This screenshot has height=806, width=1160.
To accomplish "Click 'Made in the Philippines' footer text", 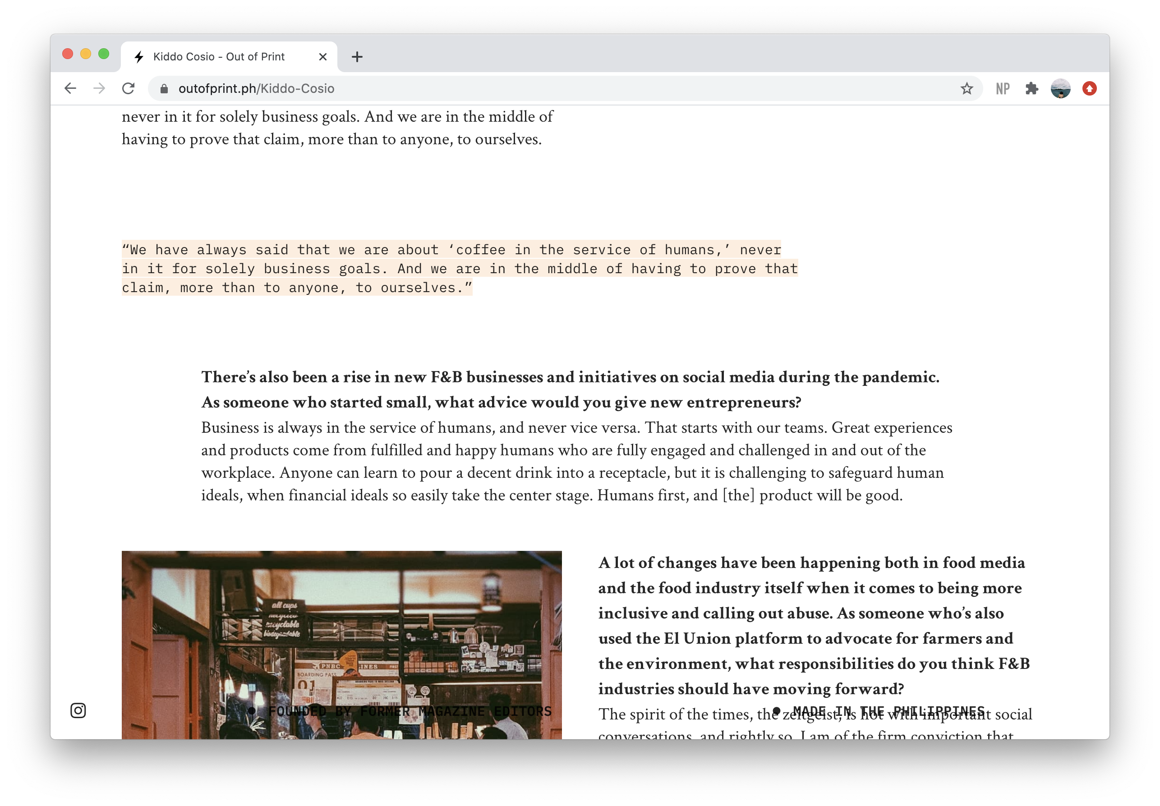I will coord(888,710).
